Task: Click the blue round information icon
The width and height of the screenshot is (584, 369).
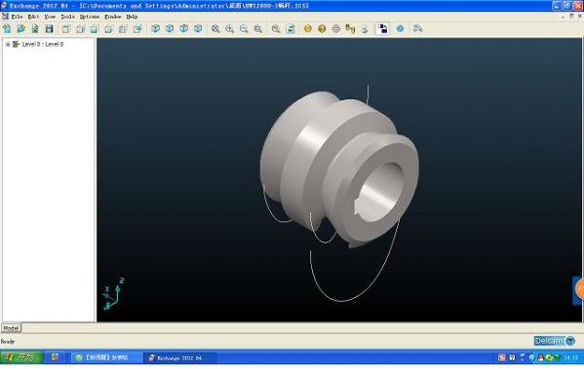Action: (x=400, y=28)
